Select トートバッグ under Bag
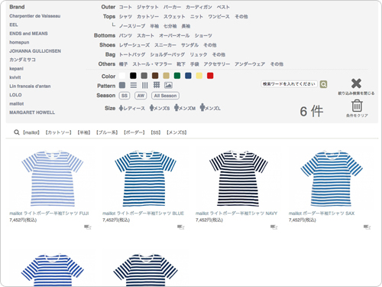Screen dimensions: 382x287 132,54
